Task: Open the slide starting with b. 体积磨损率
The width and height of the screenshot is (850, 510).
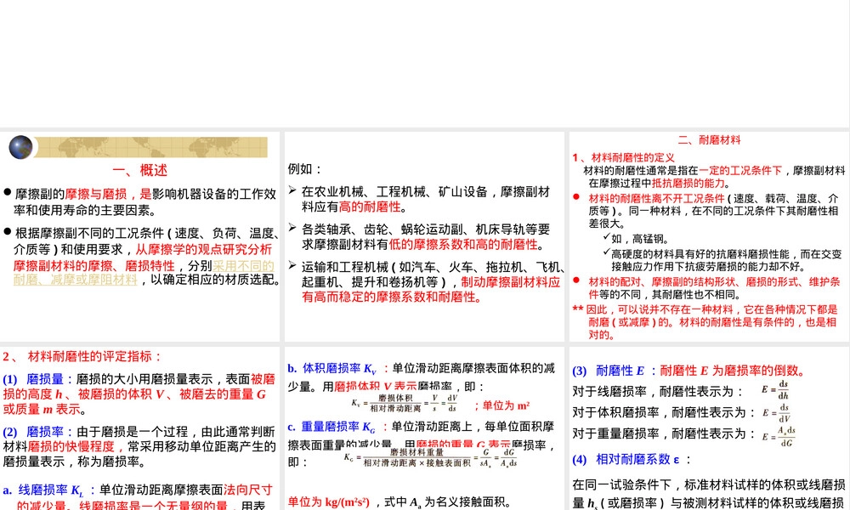Action: [424, 428]
